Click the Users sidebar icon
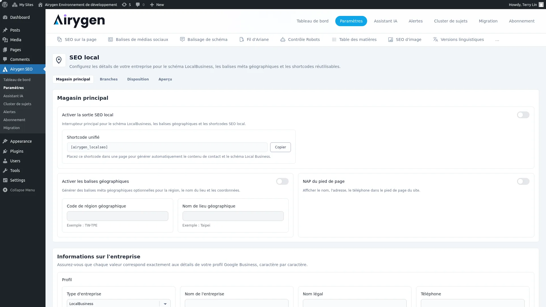 pos(5,161)
